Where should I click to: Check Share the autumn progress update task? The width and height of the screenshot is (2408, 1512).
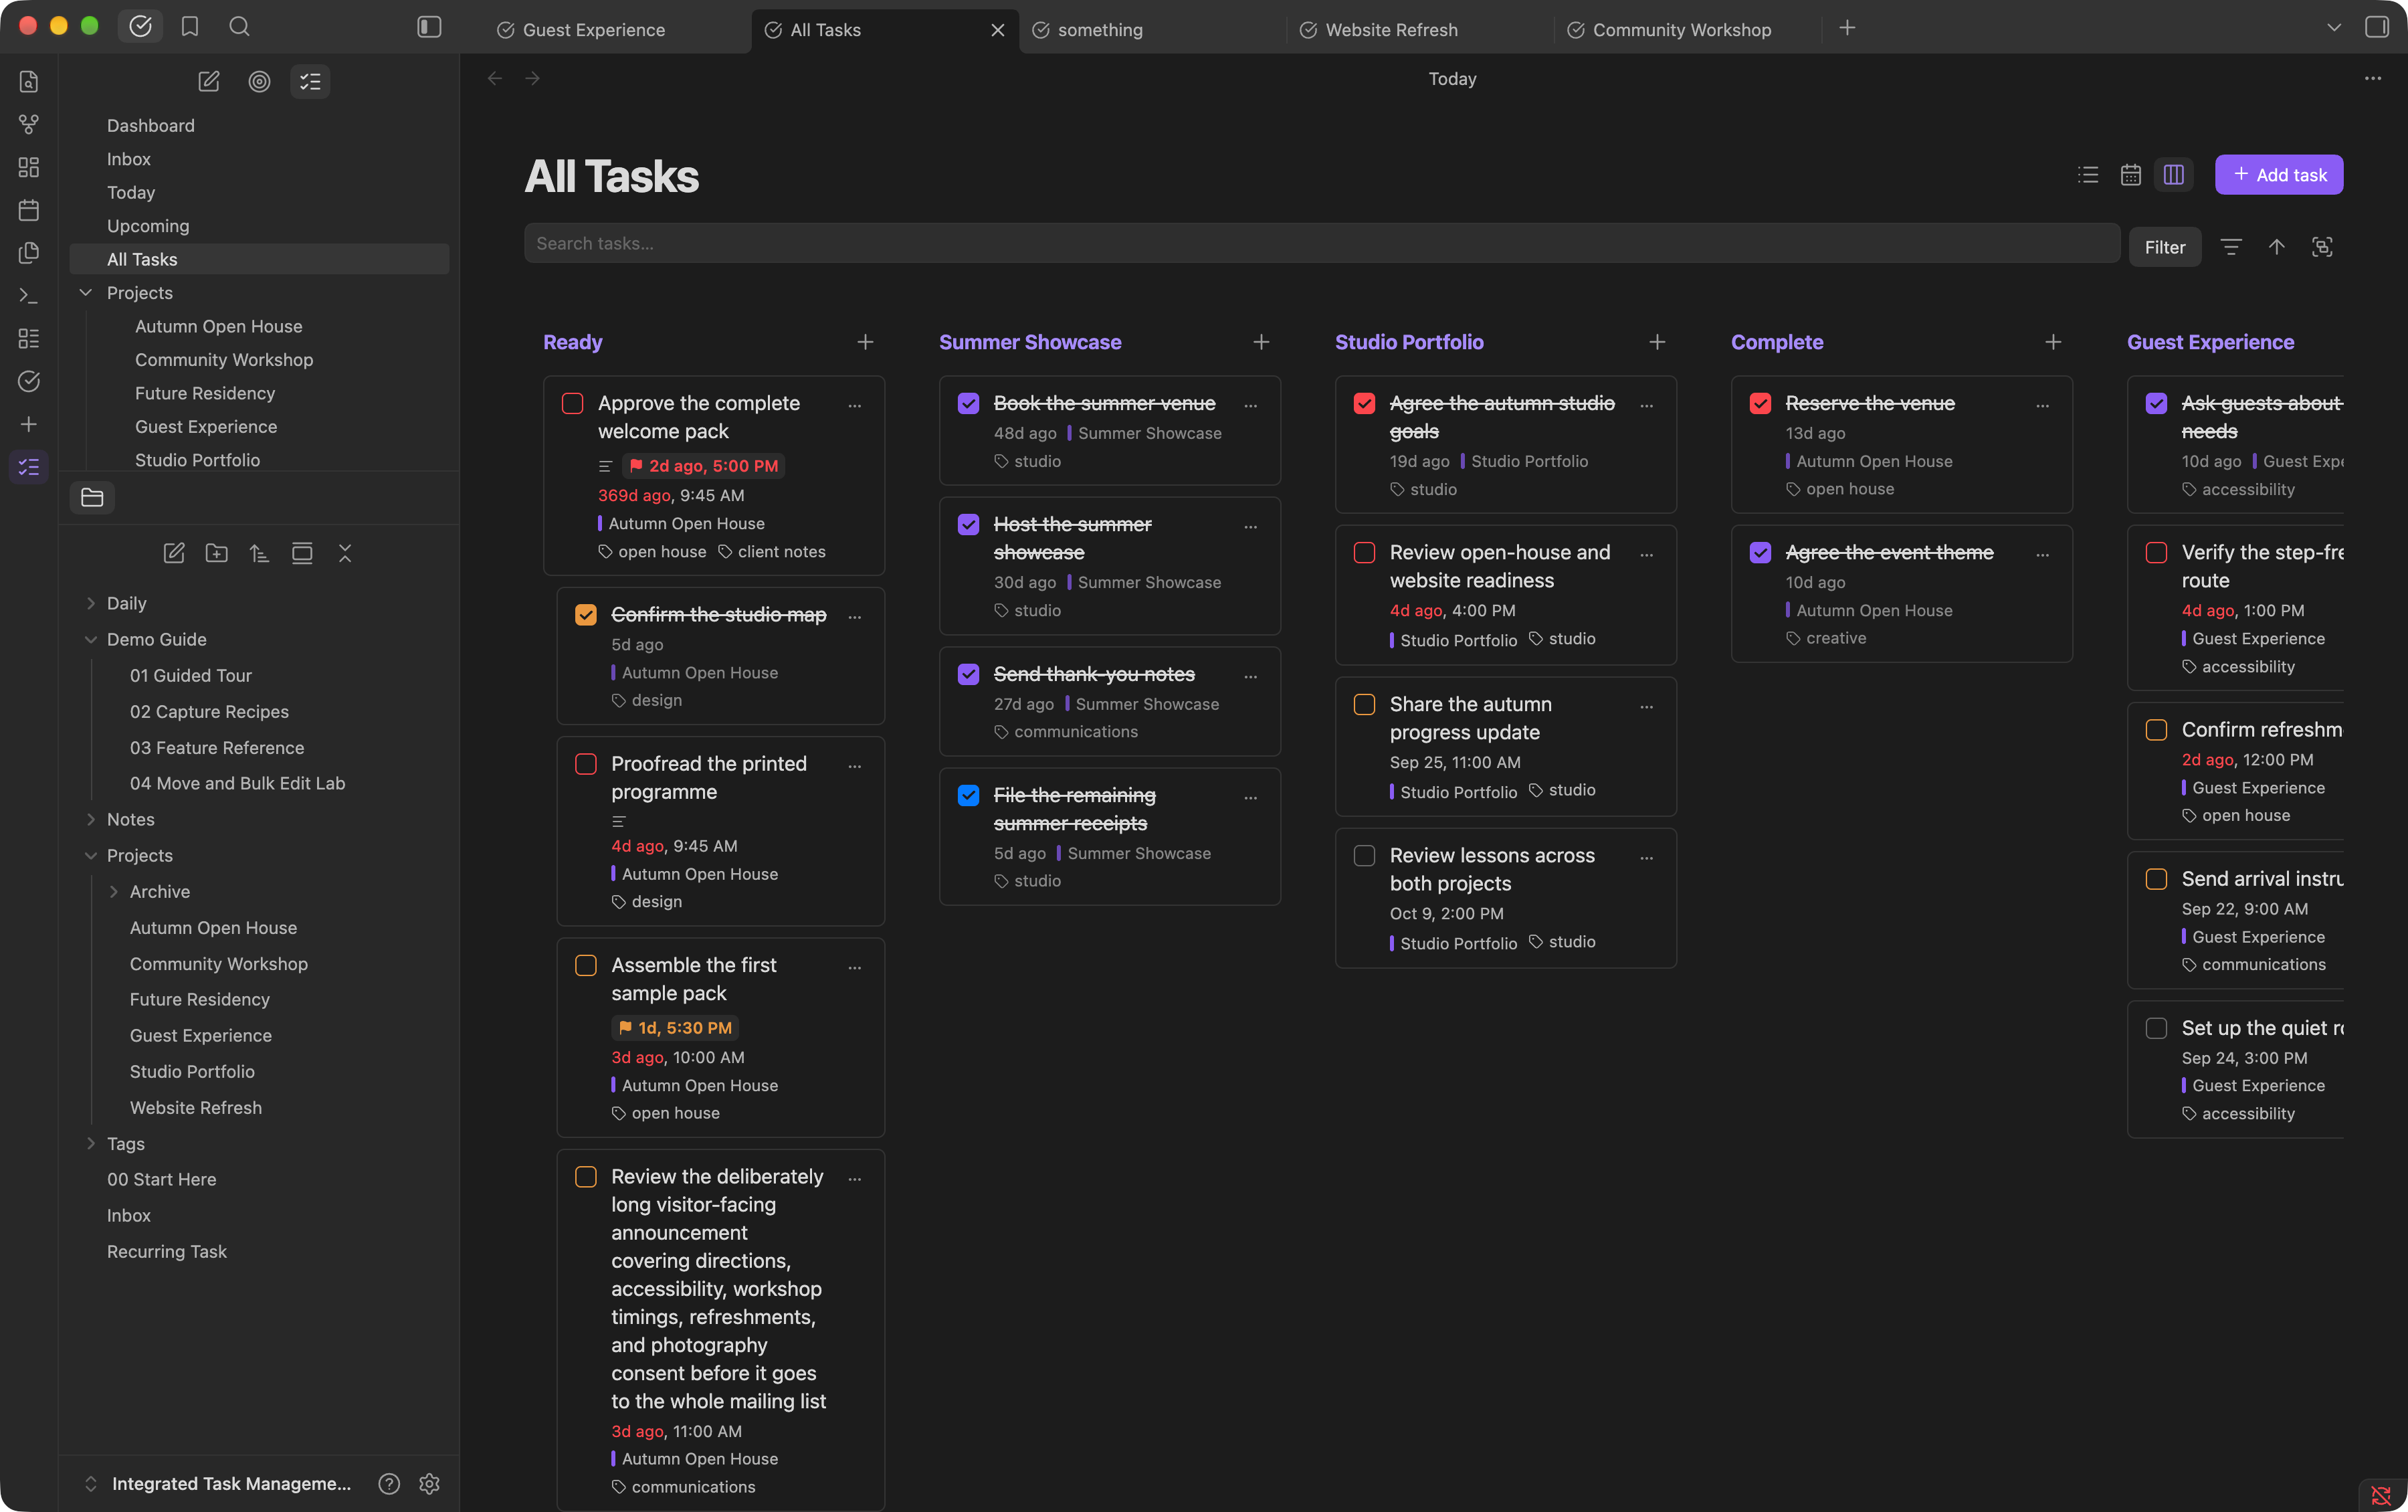(1365, 704)
